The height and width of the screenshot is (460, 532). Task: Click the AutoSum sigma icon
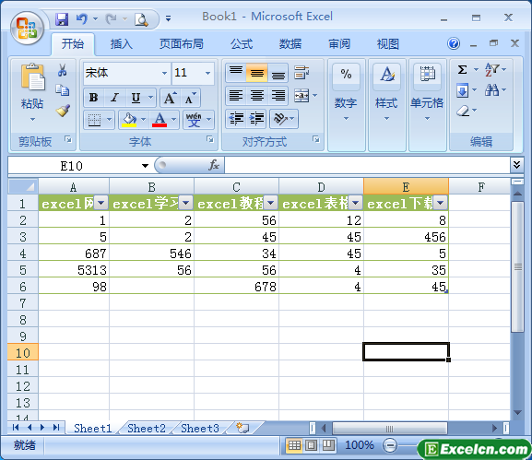(x=462, y=70)
